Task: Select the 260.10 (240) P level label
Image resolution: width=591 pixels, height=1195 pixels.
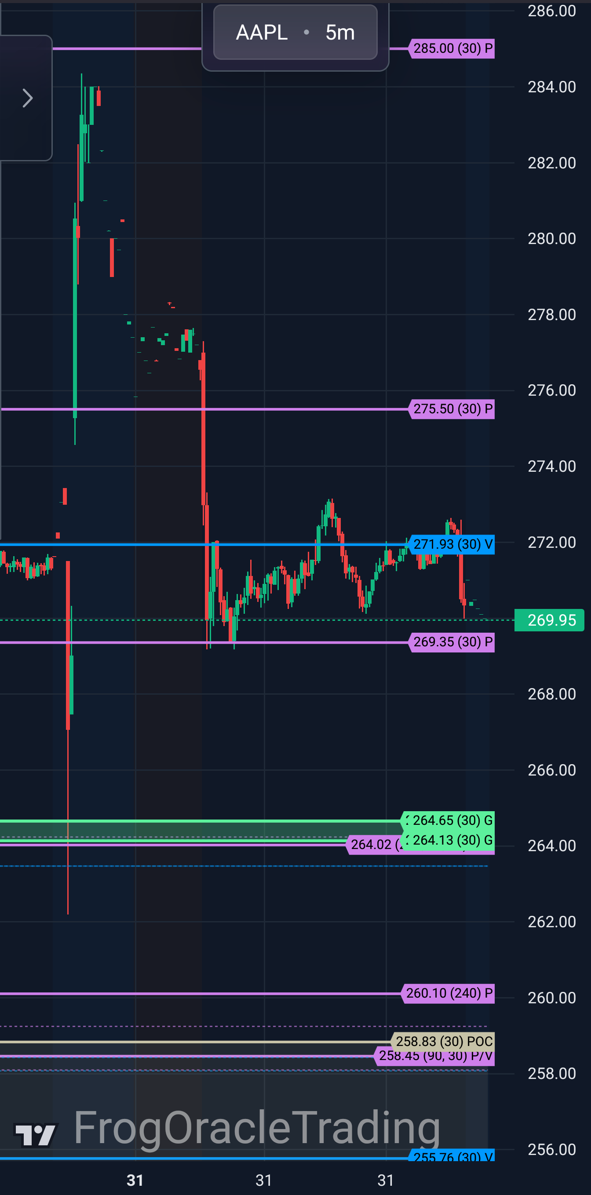Action: pyautogui.click(x=449, y=993)
